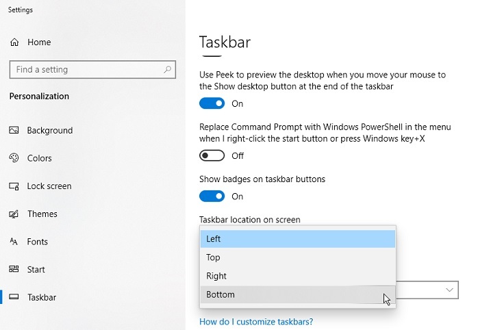This screenshot has width=478, height=330.
Task: Click the search magnifier icon
Action: coord(167,69)
